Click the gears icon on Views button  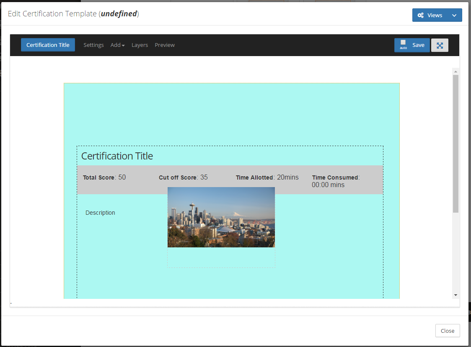(420, 15)
